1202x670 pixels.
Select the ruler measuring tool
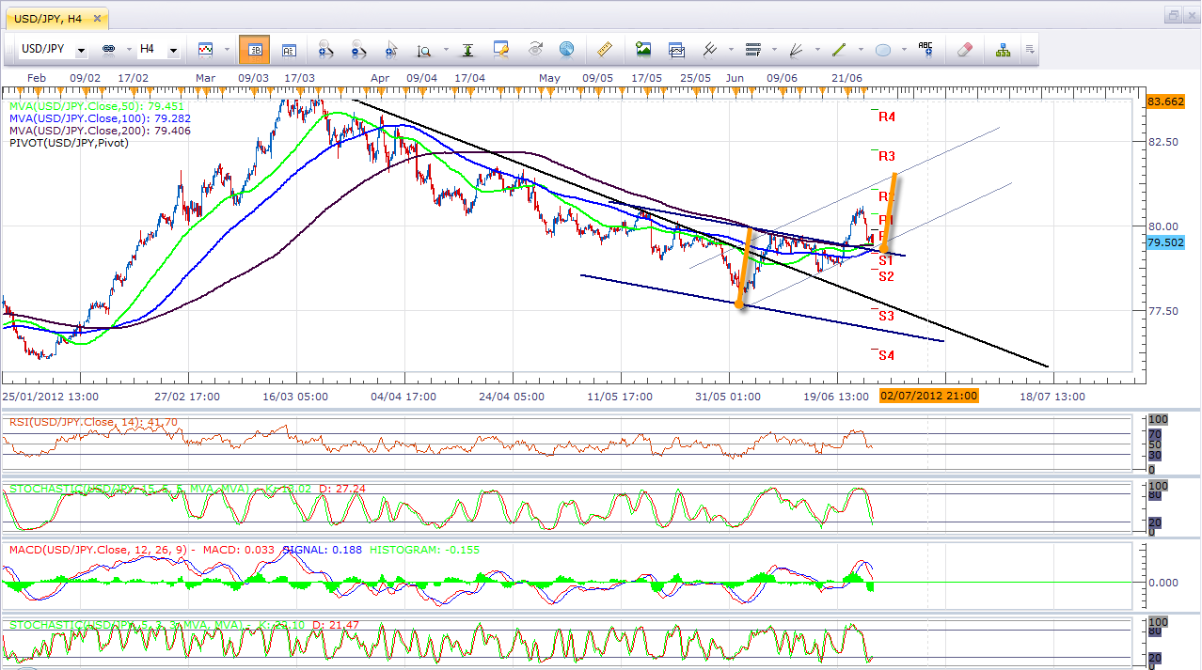[606, 49]
